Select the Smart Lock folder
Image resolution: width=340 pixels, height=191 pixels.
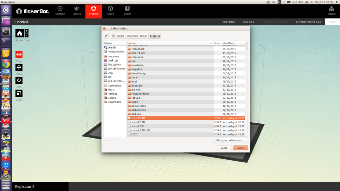coord(186,53)
